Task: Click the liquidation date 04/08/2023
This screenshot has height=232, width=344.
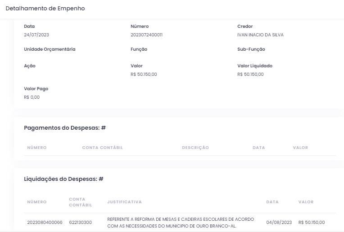Action: pos(279,222)
